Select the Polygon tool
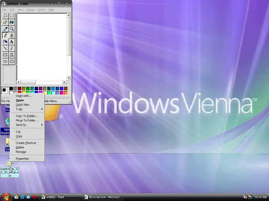 point(12,55)
